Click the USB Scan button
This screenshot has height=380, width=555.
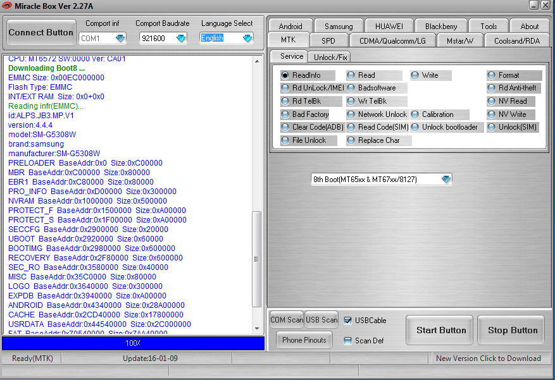[321, 320]
